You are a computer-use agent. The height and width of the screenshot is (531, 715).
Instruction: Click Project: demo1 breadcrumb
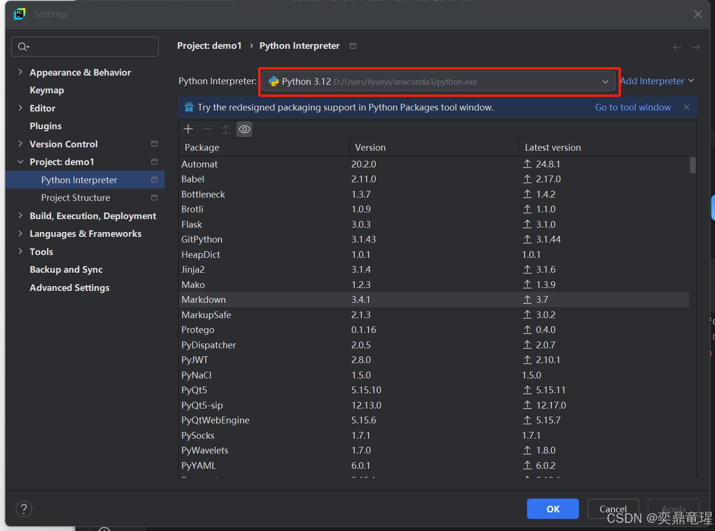coord(209,45)
